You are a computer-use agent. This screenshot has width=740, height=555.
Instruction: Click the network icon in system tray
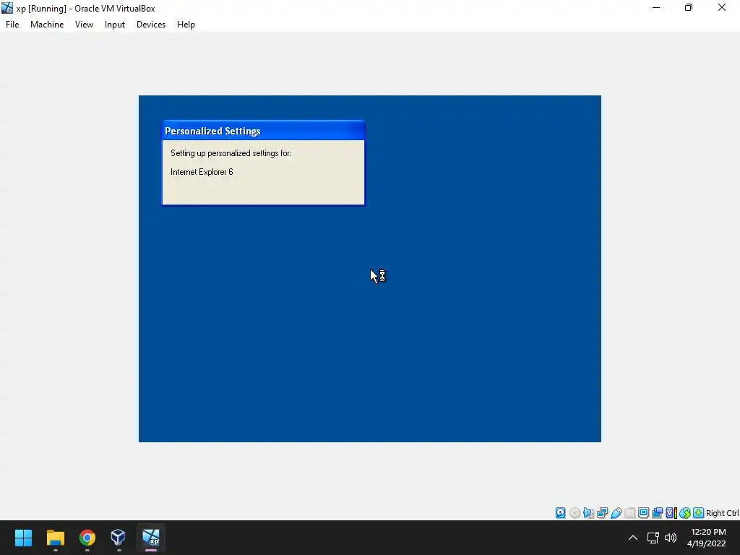653,538
